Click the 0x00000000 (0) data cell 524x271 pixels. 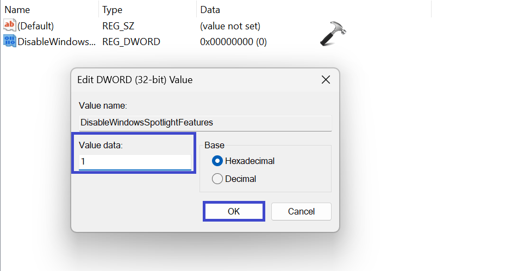click(233, 41)
